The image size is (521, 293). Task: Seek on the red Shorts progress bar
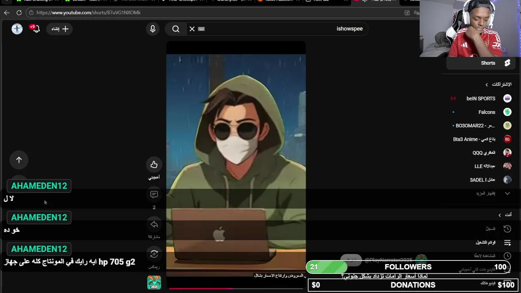tap(236, 289)
